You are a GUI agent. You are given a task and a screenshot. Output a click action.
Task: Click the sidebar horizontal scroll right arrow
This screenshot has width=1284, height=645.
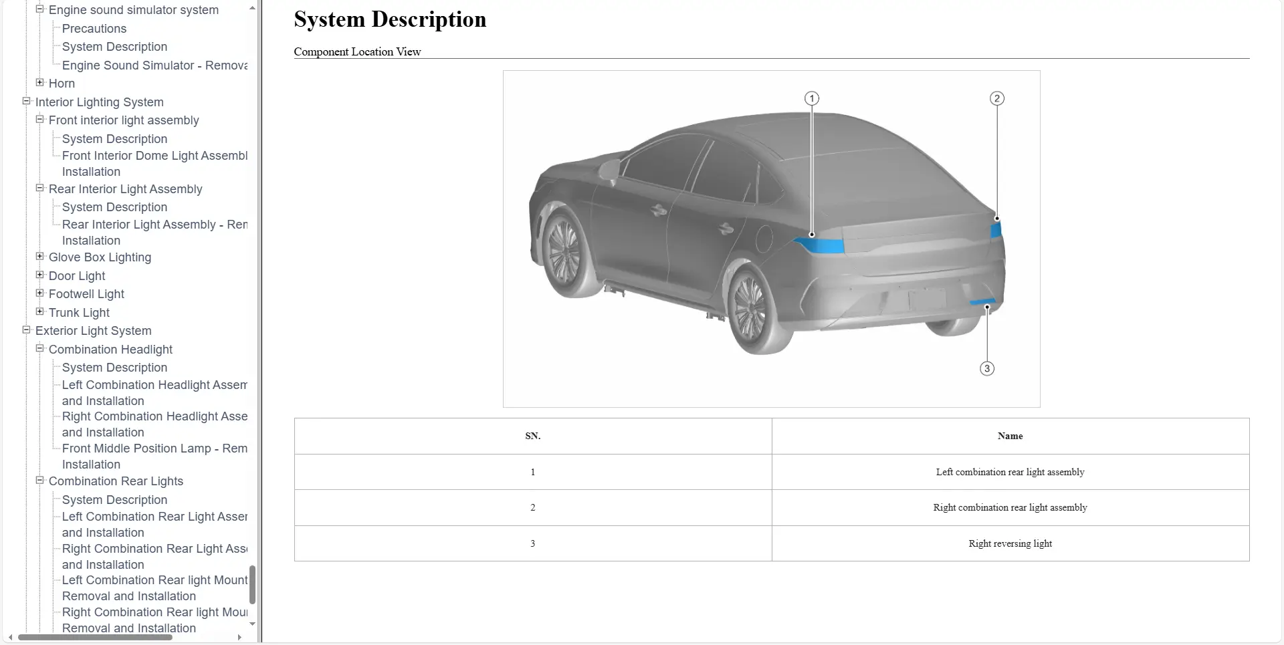pos(239,638)
